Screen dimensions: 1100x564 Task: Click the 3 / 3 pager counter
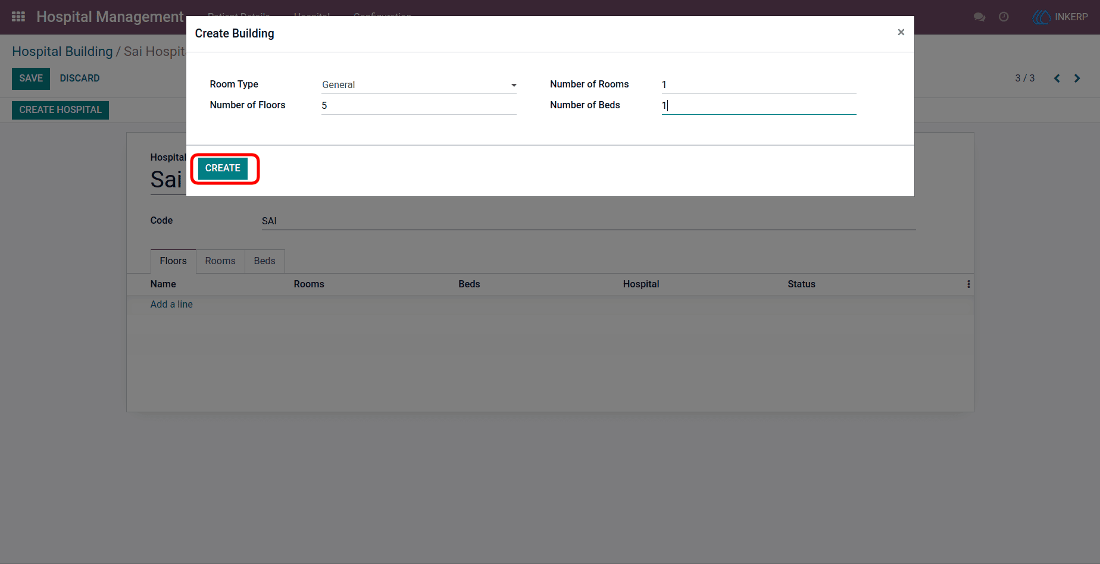point(1025,79)
